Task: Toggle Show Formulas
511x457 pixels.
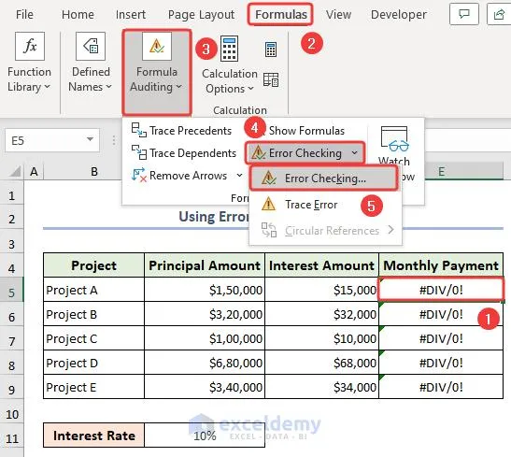Action: [x=305, y=131]
